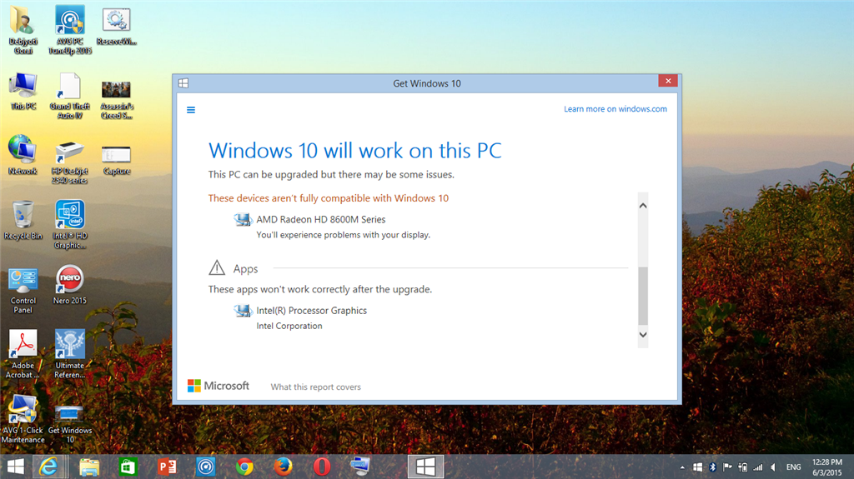The image size is (854, 479).
Task: Select Intel(R) Processor Graphics app entry
Action: pos(312,310)
